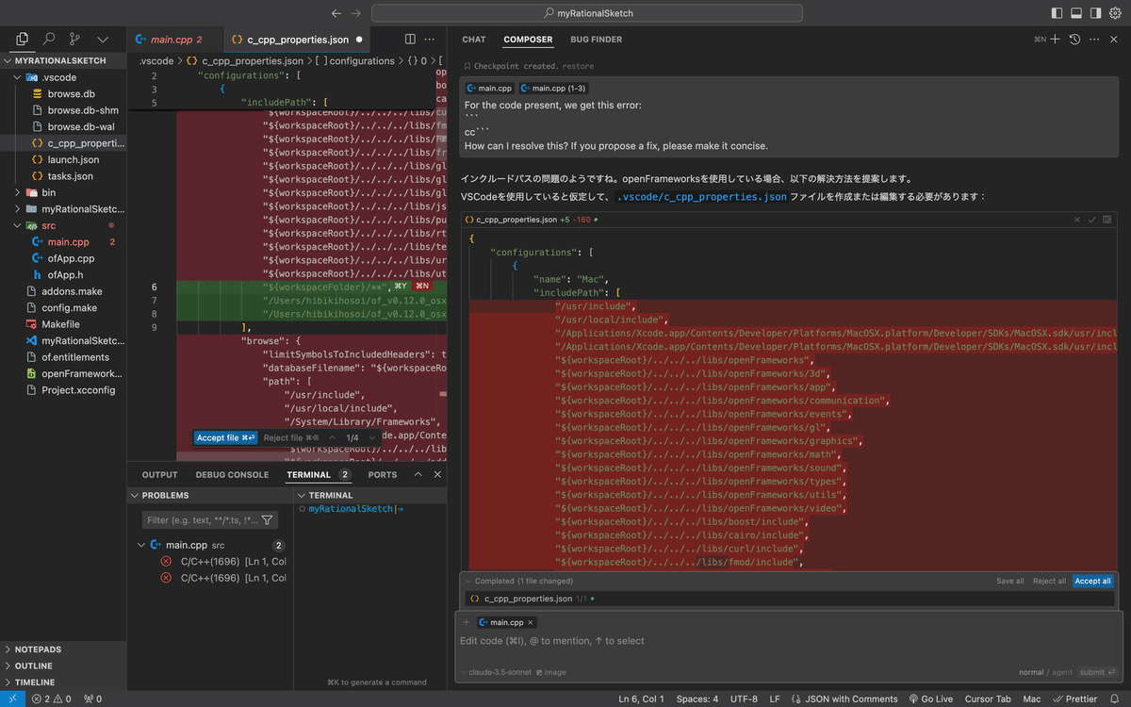Toggle the secondary sidebar layout icon

tap(1095, 13)
